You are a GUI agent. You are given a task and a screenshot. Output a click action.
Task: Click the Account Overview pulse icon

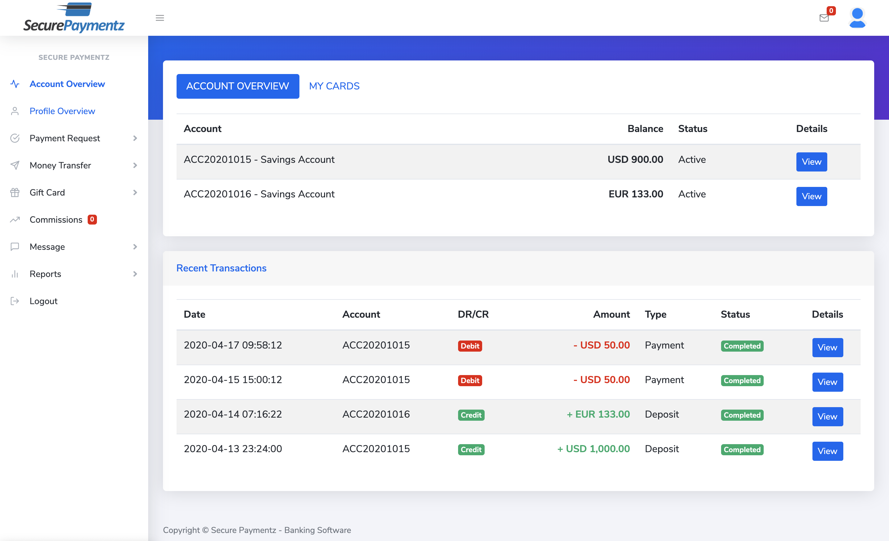(x=15, y=84)
